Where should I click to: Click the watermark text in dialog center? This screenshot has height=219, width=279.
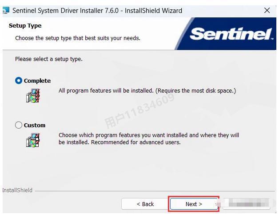139,111
